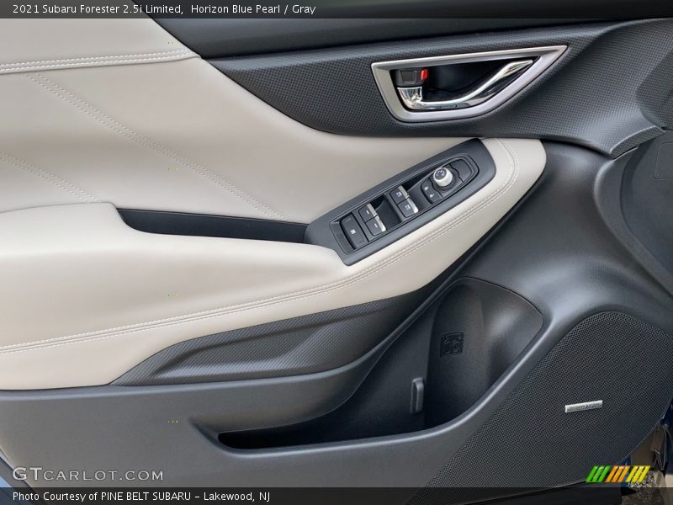Click the round mirror adjustment knob in the photo

pos(442,176)
